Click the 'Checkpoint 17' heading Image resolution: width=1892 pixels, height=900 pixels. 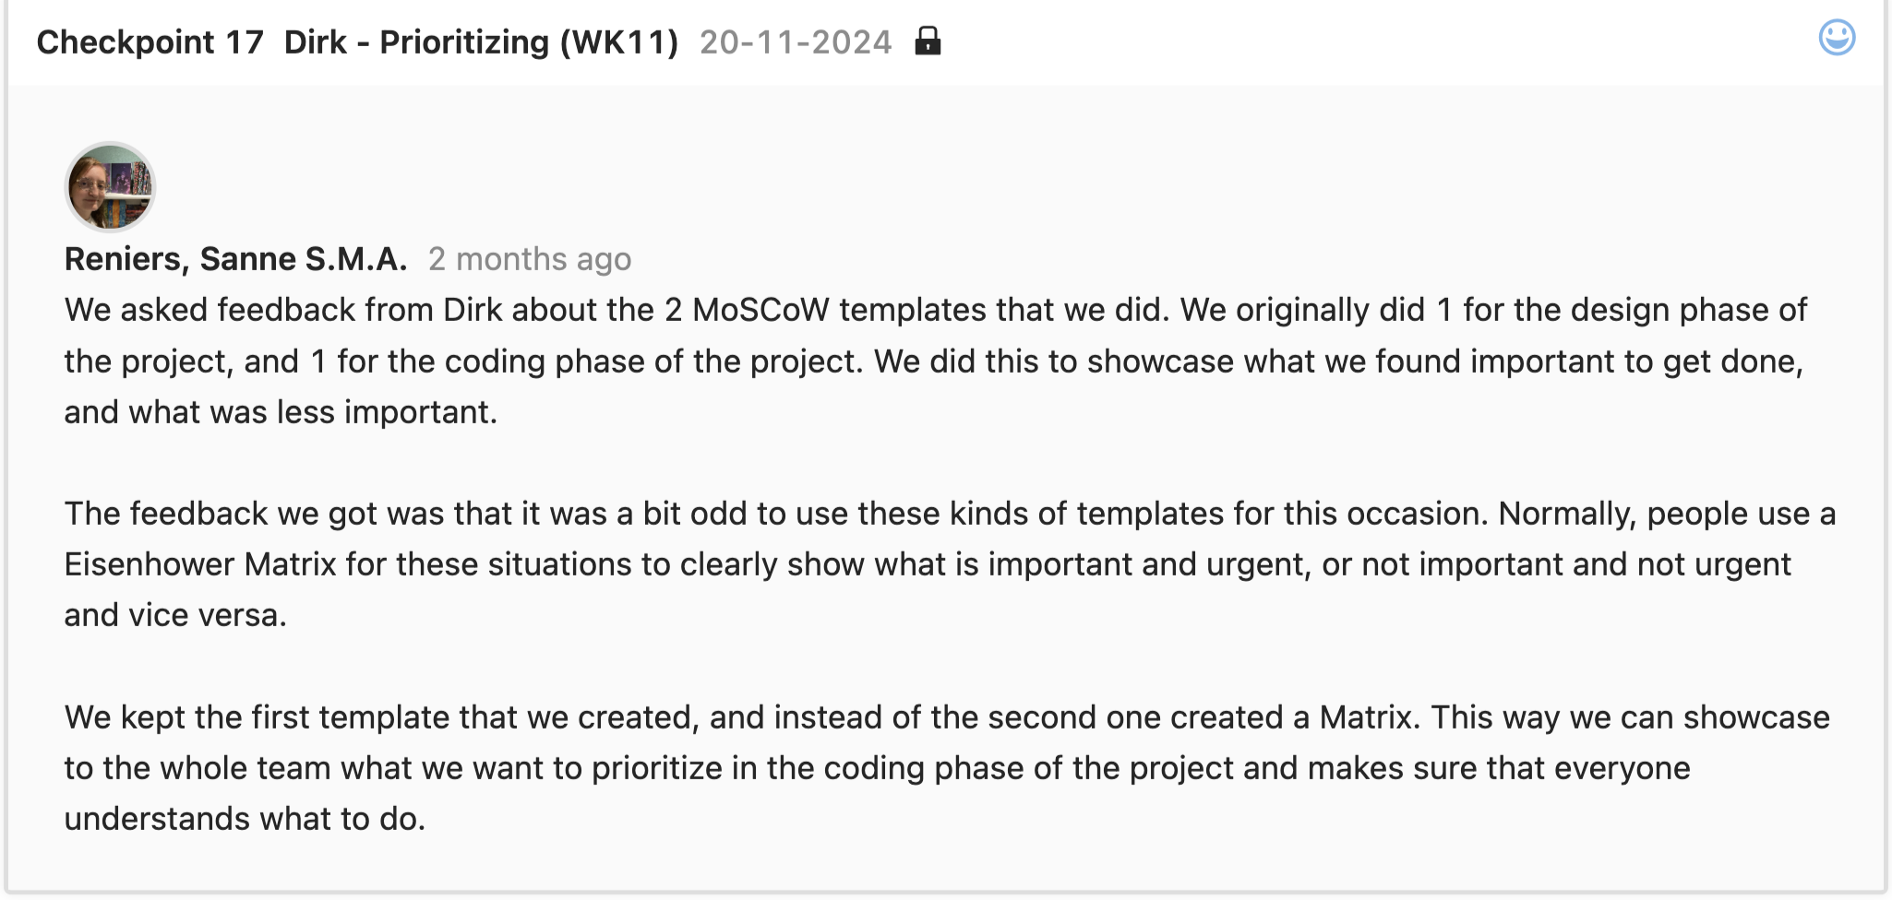150,42
